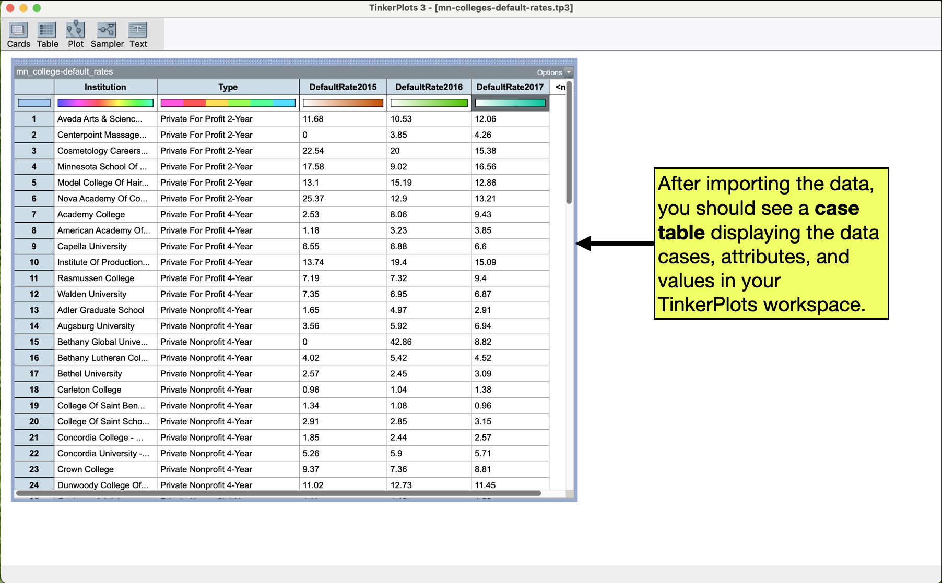The height and width of the screenshot is (583, 943).
Task: Click the mn_college-default_rates table title bar
Action: pos(261,72)
